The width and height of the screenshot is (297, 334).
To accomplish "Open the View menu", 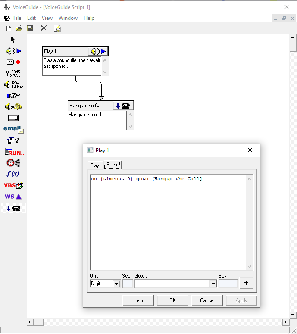I will (x=47, y=18).
